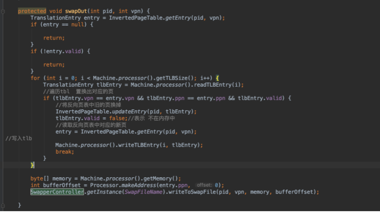Click the highlighted closing brace at the caret

[x=32, y=165]
